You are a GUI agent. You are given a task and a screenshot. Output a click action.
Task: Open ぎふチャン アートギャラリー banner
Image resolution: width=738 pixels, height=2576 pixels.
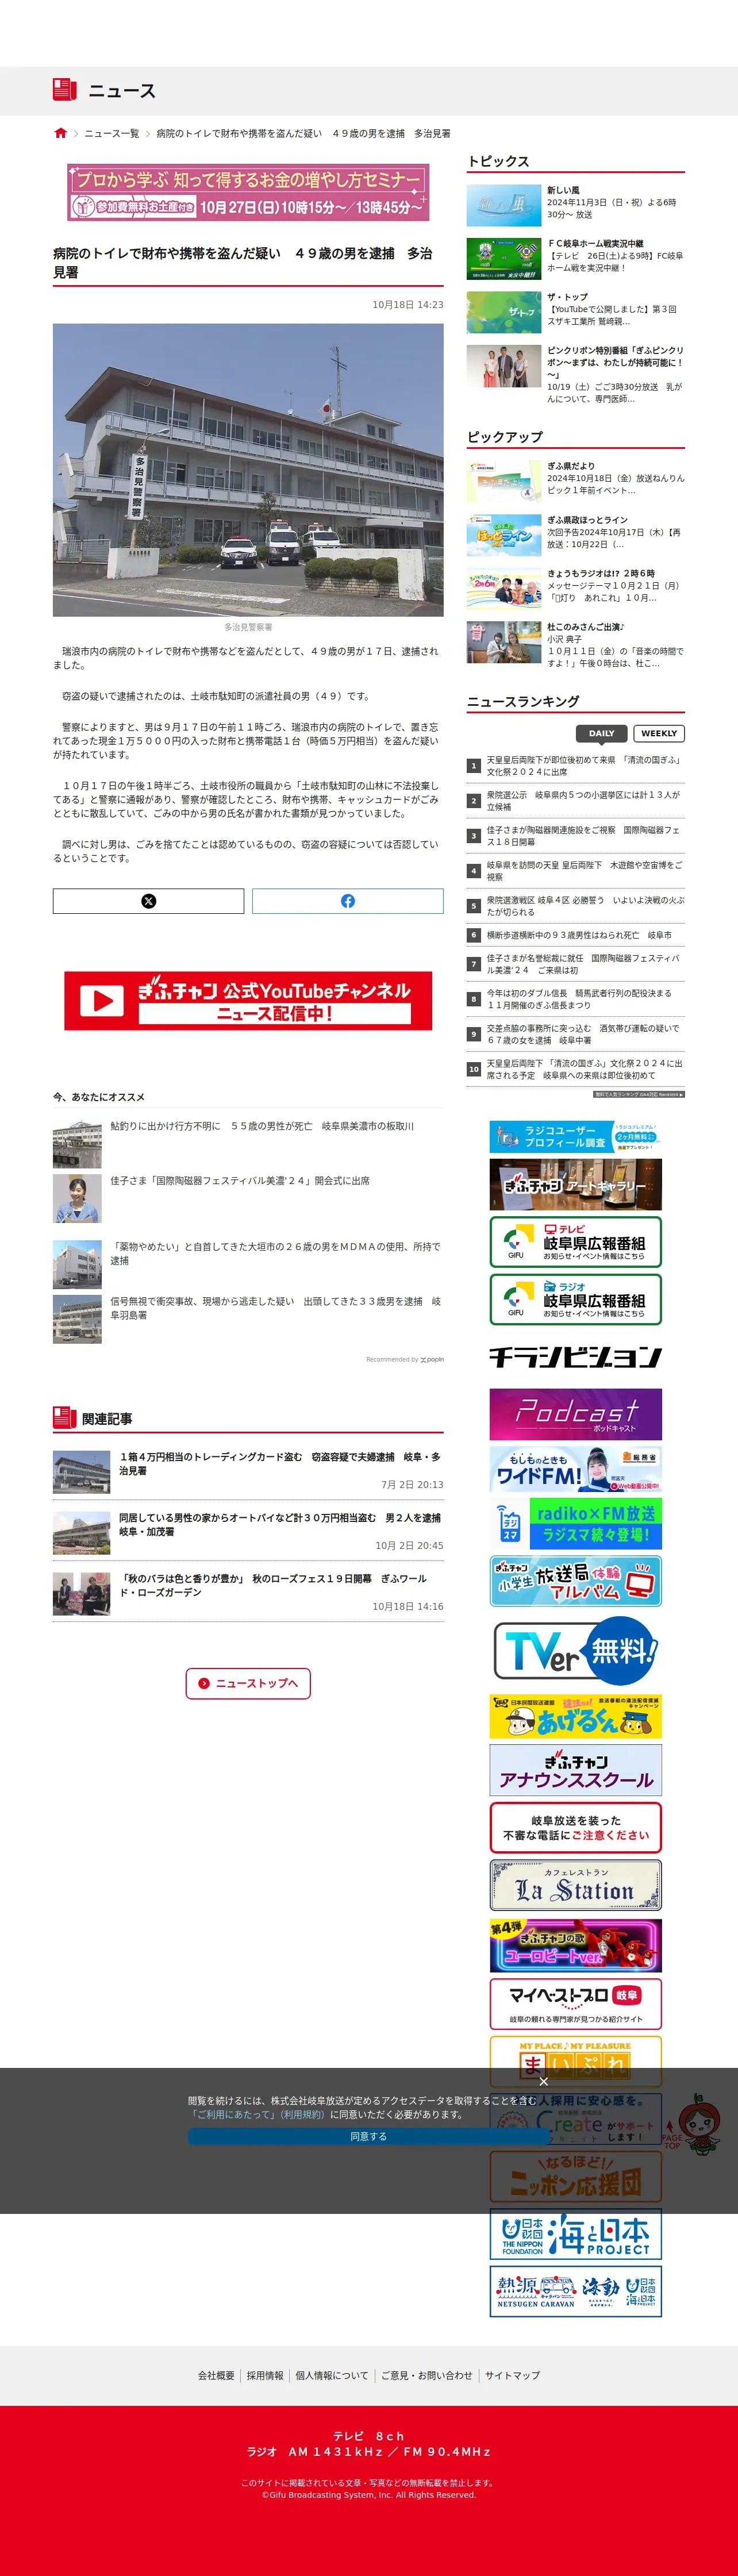(x=575, y=1184)
